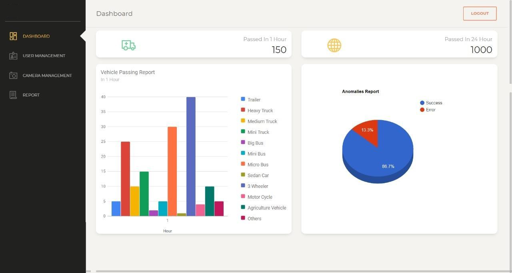Select Trailer blue legend swatch

click(x=243, y=99)
